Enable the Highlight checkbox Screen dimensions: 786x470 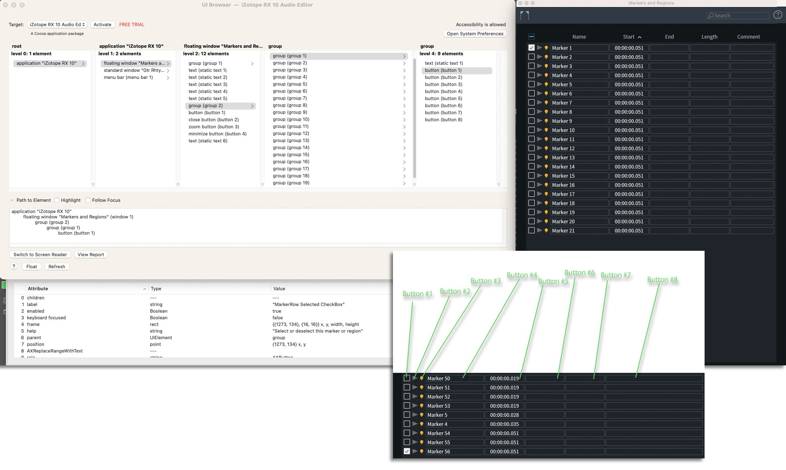coord(57,200)
